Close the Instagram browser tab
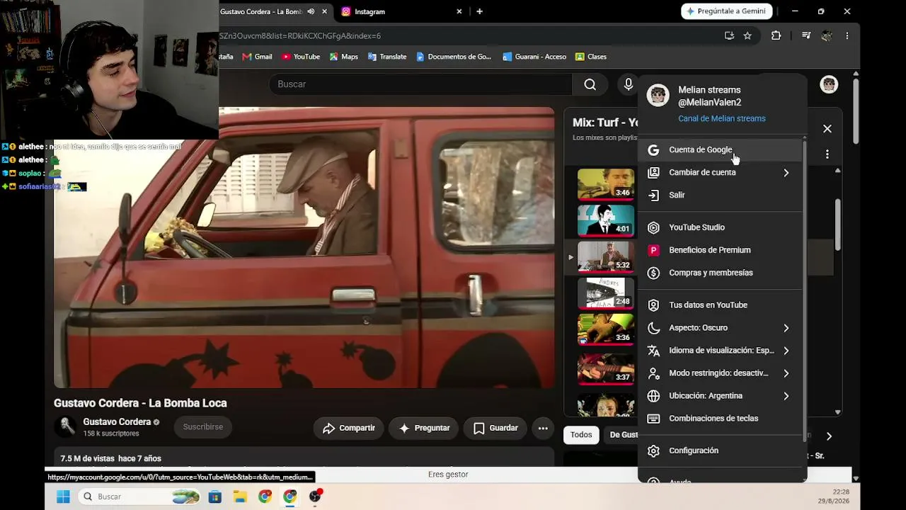 pos(459,11)
